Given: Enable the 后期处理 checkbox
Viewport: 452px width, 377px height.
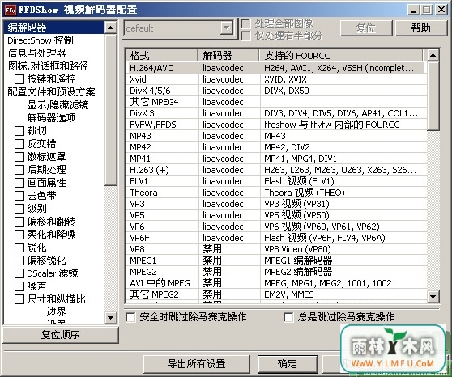Looking at the screenshot, I should pos(19,170).
